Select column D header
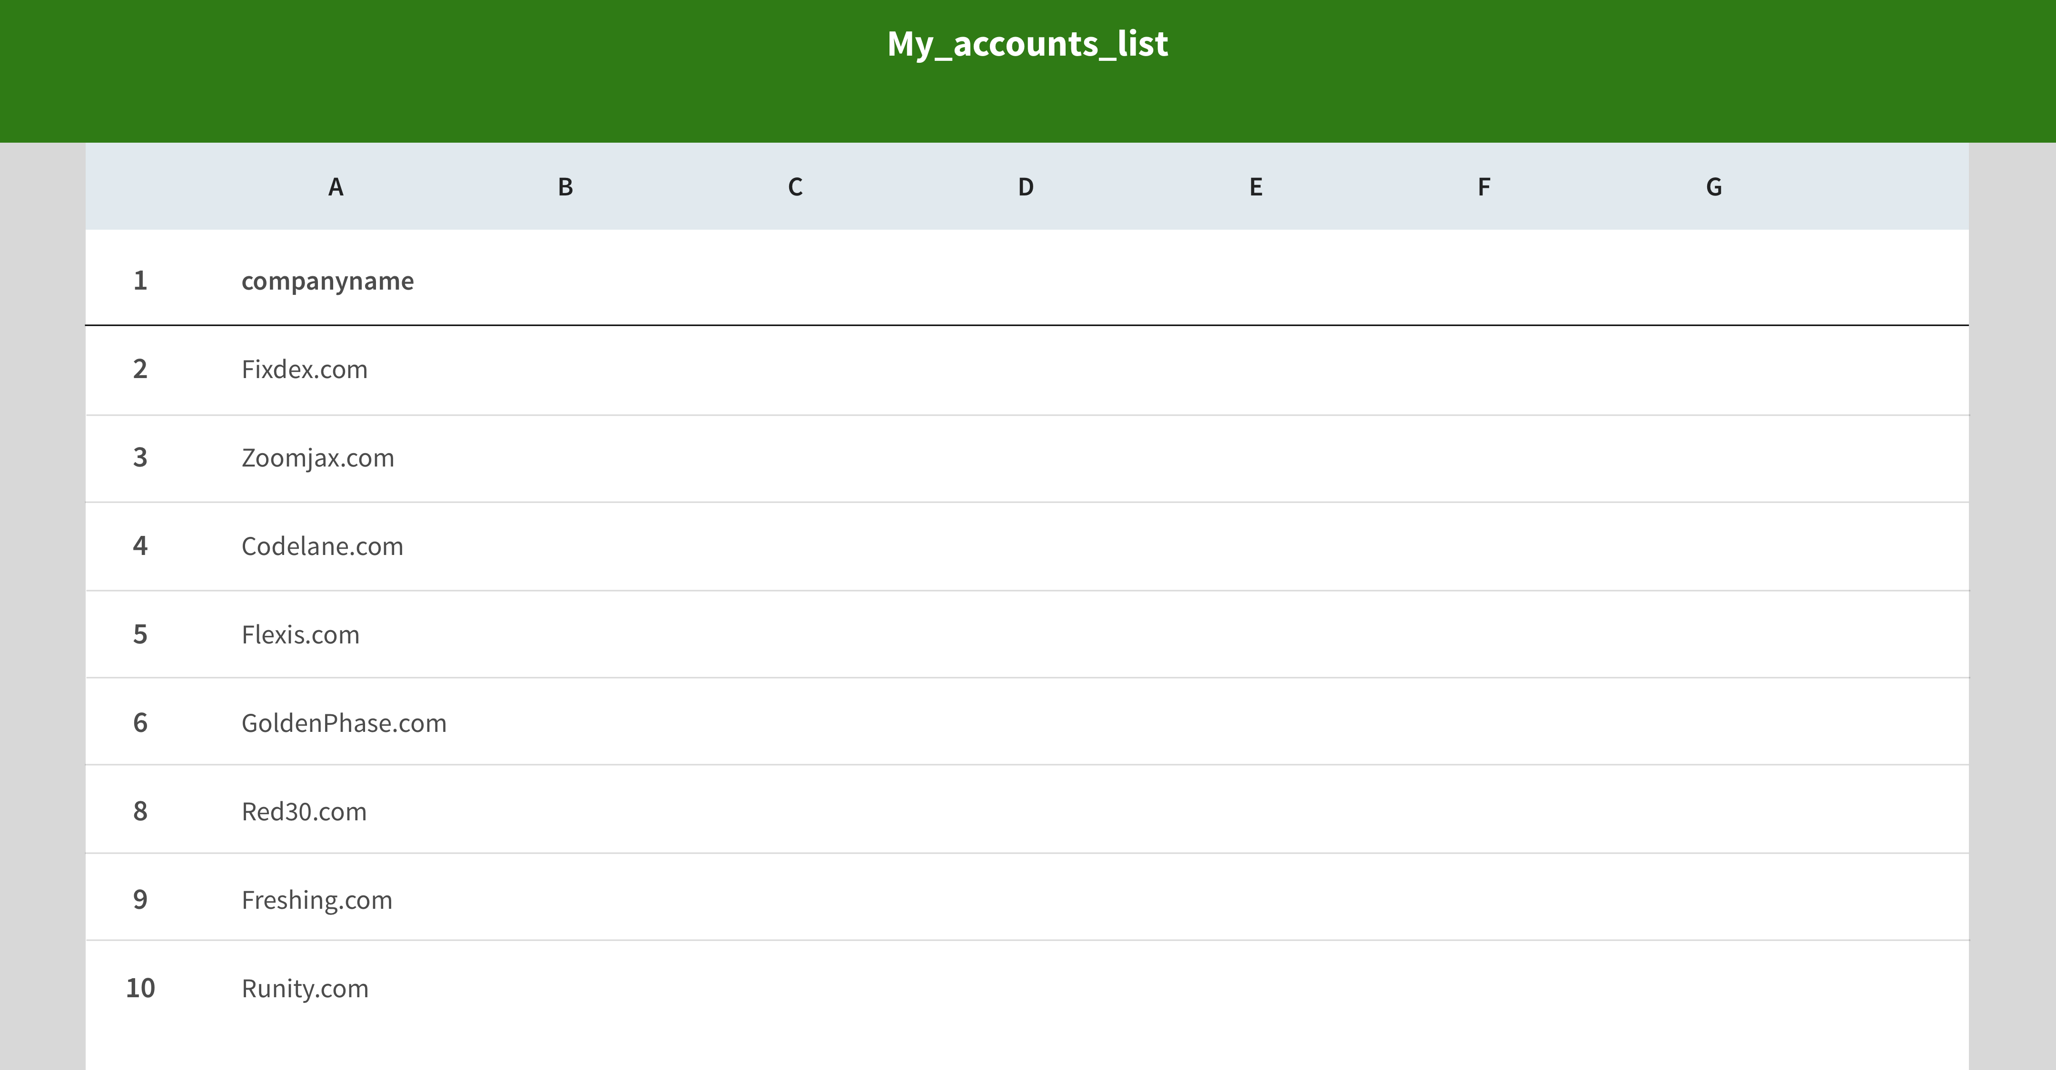The image size is (2056, 1070). pos(1026,187)
